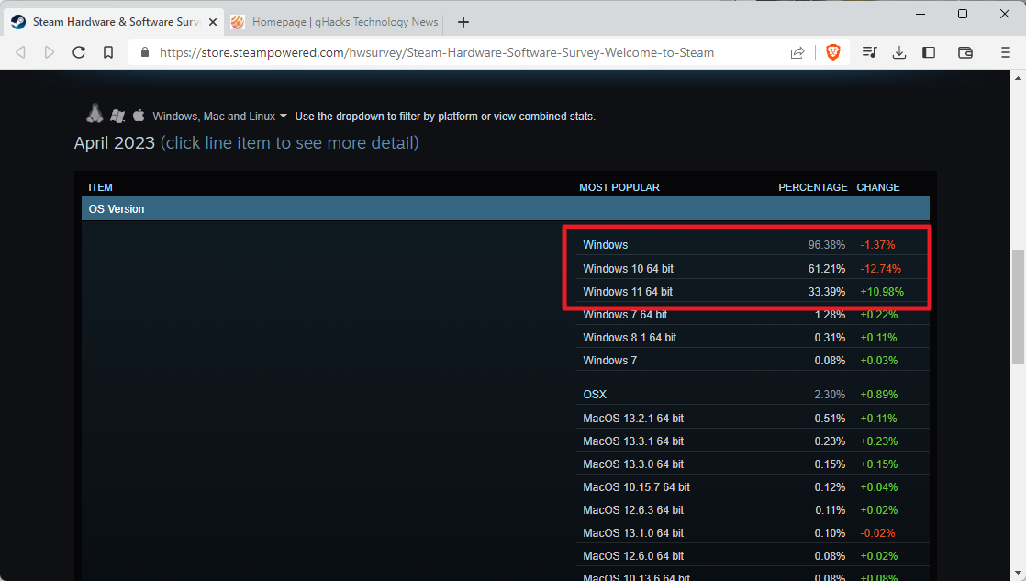
Task: Click the MOST POPULAR column header
Action: (x=619, y=187)
